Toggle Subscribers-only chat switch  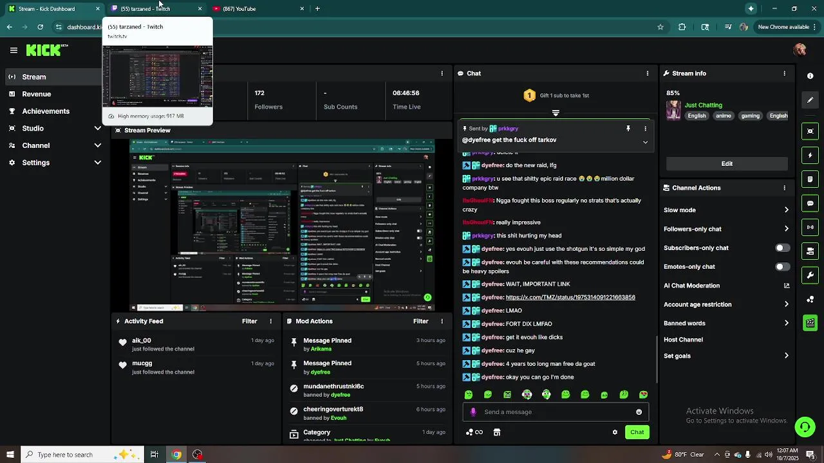(x=782, y=248)
